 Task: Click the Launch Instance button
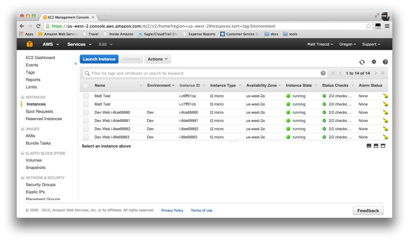[x=99, y=59]
